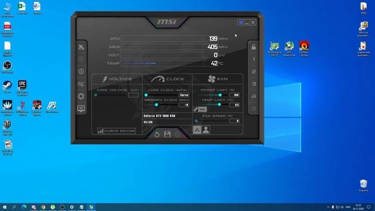Open the PDF file on desktop
This screenshot has width=375, height=211.
[8, 29]
